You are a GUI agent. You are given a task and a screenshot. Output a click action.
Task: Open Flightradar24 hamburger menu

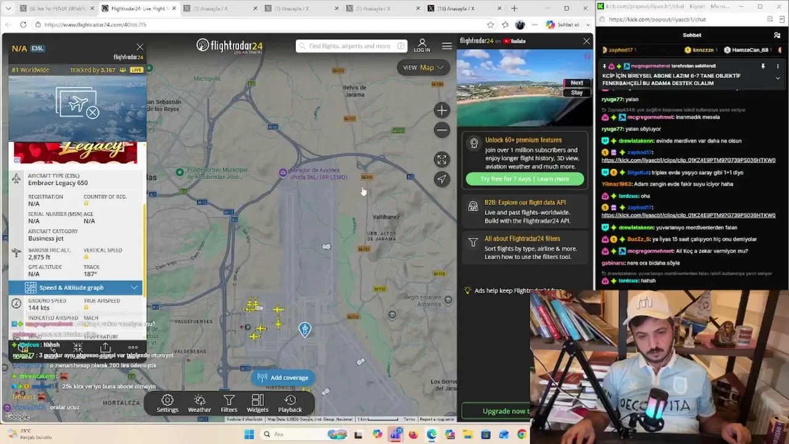[447, 46]
